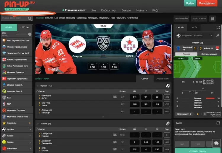Select the 500 quick stake amount
This screenshot has height=153, width=222.
pos(182,144)
